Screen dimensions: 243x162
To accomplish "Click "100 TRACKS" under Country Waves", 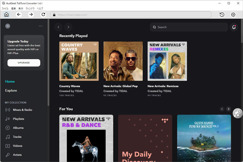I will 67,96.
